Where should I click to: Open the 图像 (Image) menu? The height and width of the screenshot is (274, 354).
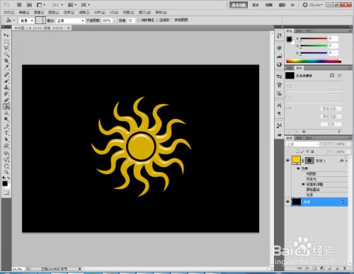pyautogui.click(x=39, y=12)
